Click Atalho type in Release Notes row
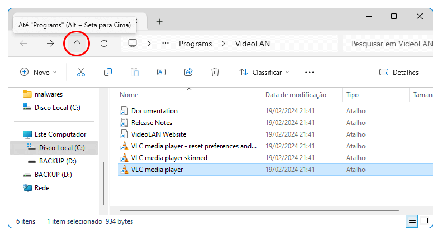 tap(355, 122)
